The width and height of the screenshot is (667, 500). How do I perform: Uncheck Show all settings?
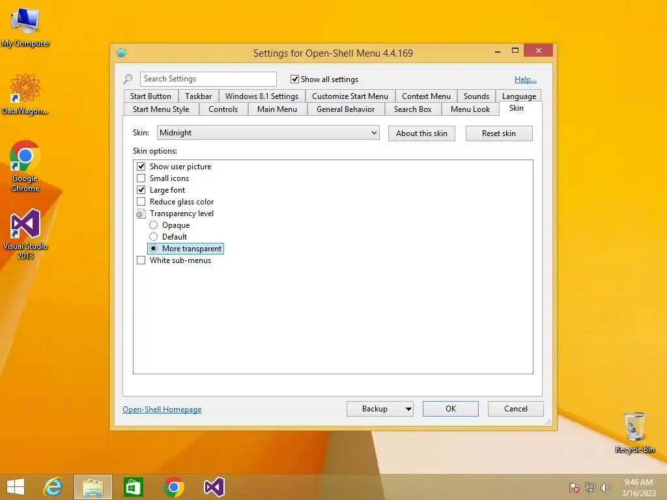(294, 79)
